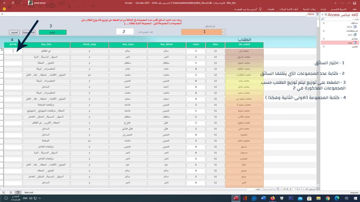Open Microsoft Word from the taskbar
Viewport: 360px width, 202px height.
pos(264,198)
